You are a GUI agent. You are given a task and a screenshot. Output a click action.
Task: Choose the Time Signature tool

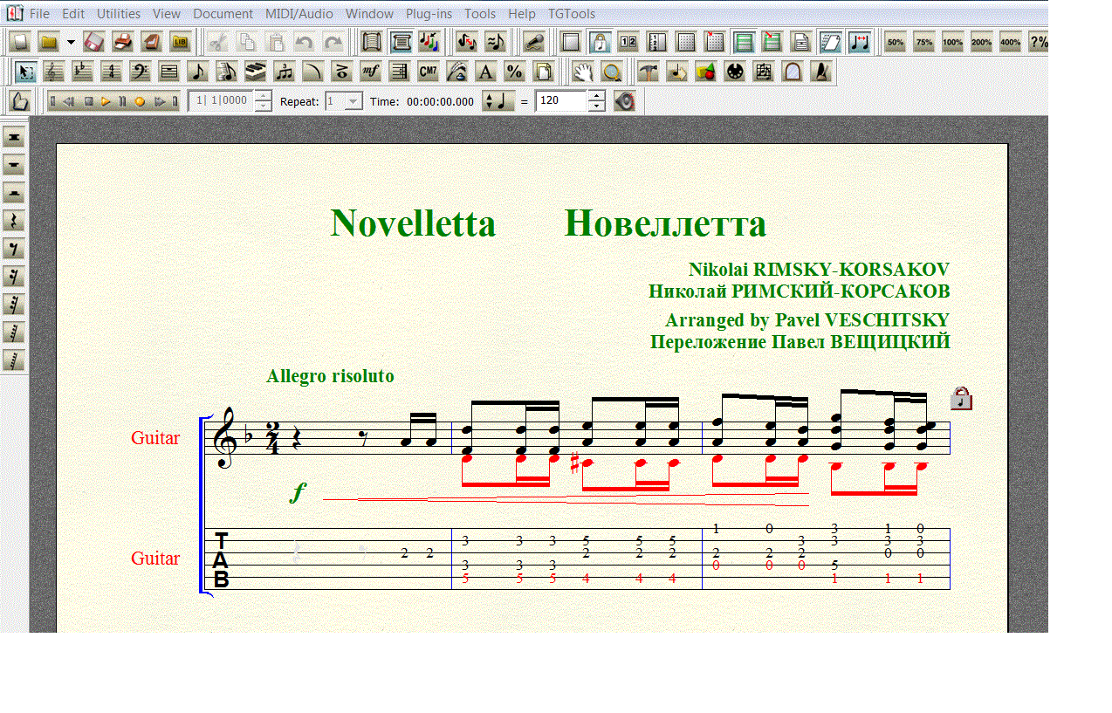tap(111, 71)
